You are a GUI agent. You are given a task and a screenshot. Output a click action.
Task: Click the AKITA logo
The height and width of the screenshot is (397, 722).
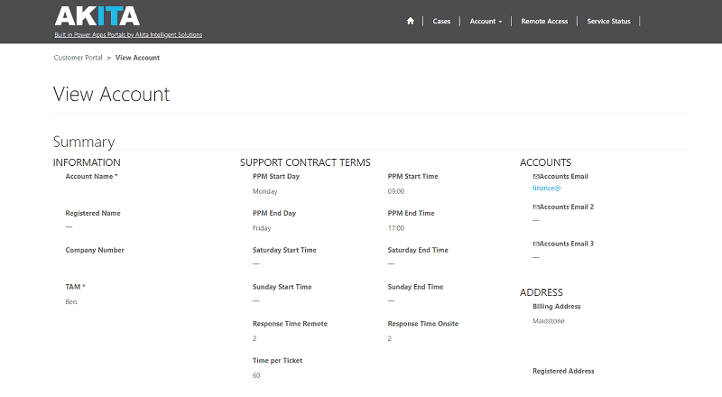click(x=97, y=16)
